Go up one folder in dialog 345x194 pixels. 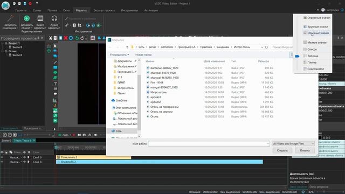tap(127, 47)
